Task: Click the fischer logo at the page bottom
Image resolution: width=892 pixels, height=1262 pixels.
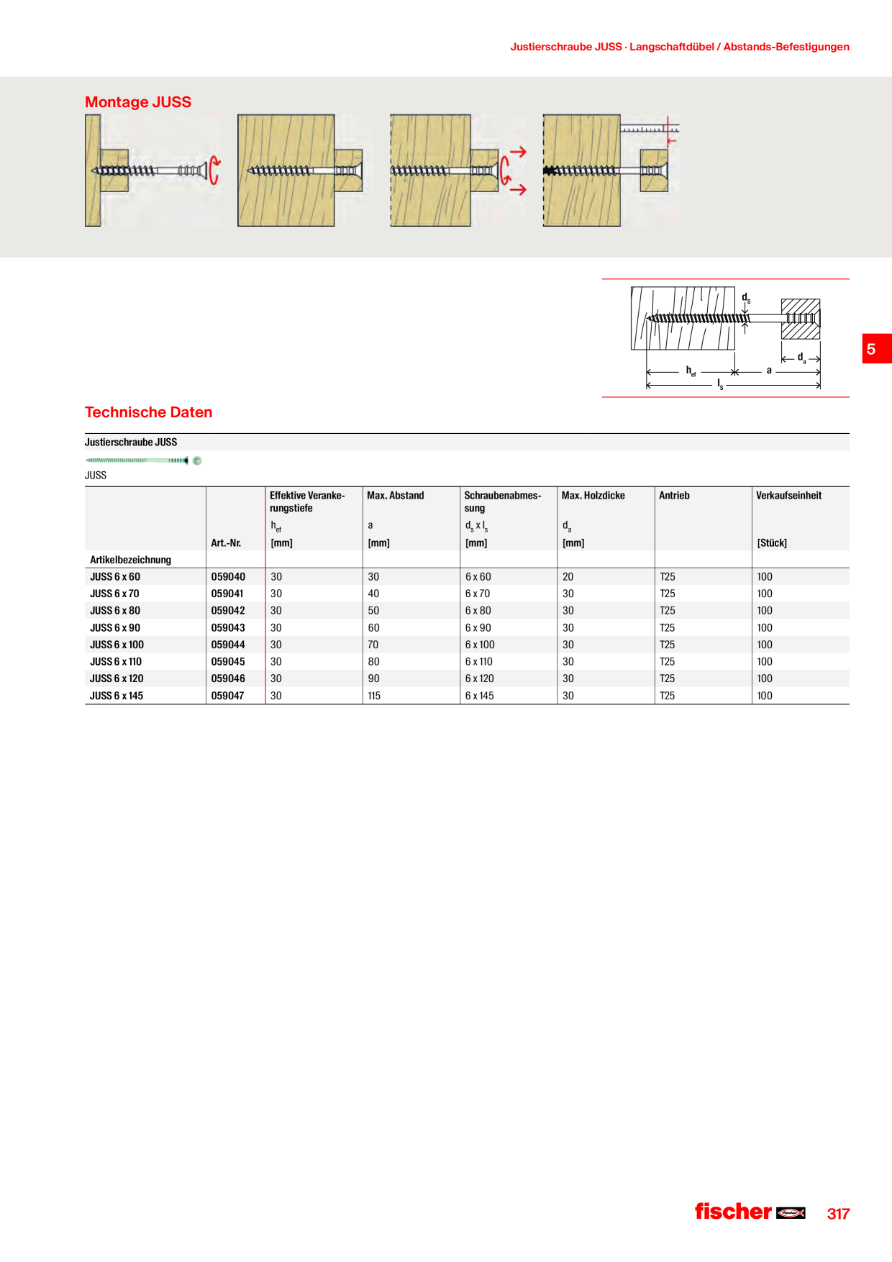Action: (x=750, y=1212)
